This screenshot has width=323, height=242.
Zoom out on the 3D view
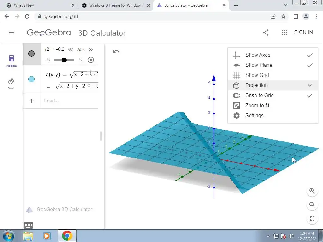coord(312,205)
